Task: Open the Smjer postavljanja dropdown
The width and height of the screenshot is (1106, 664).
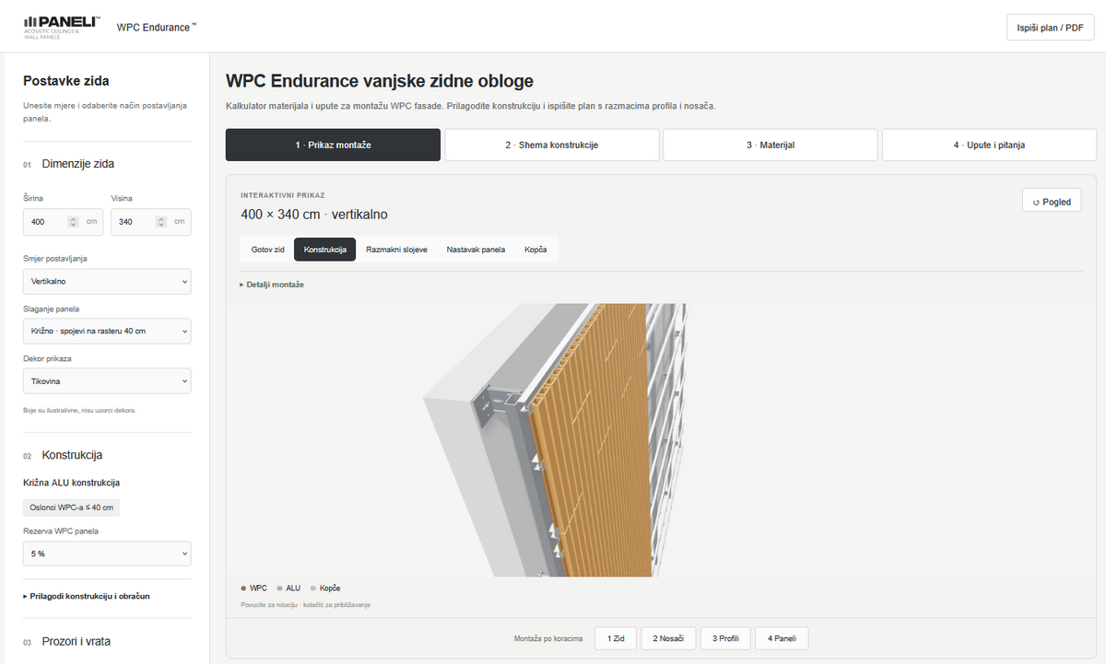Action: pos(107,281)
